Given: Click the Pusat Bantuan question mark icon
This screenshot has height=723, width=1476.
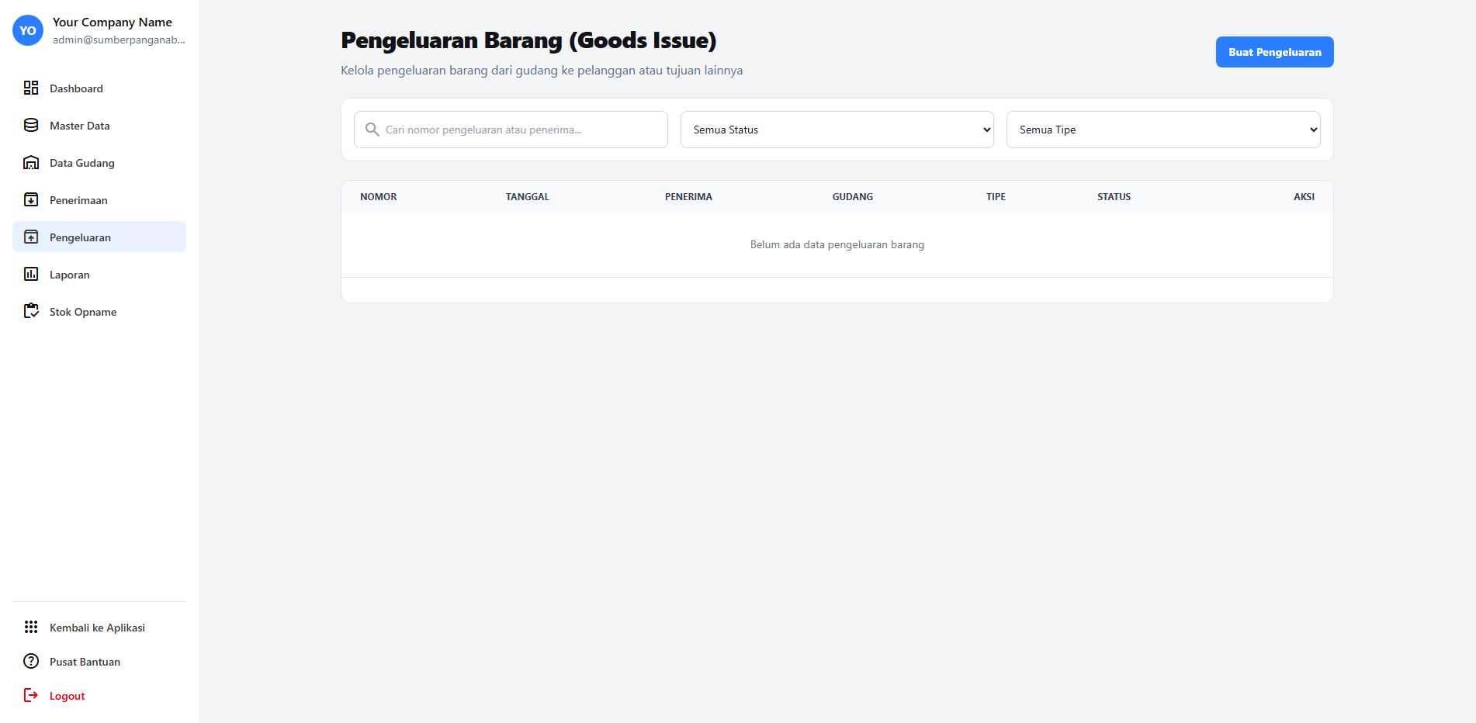Looking at the screenshot, I should click(x=31, y=662).
